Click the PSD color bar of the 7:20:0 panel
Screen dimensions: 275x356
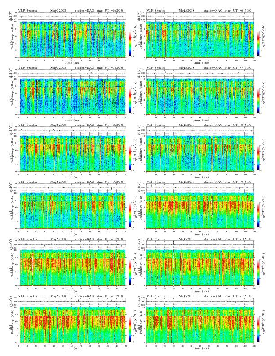pos(130,101)
